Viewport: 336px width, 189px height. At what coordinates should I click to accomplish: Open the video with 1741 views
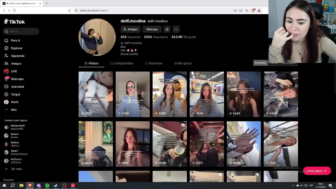[x=281, y=144]
